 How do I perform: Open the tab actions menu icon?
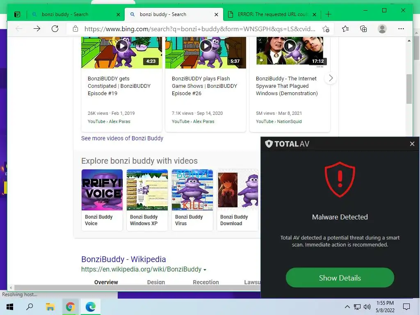click(x=17, y=14)
